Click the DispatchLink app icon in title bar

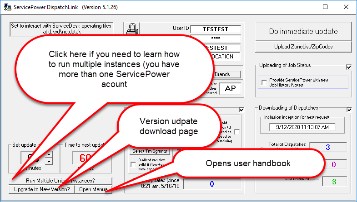click(x=8, y=7)
